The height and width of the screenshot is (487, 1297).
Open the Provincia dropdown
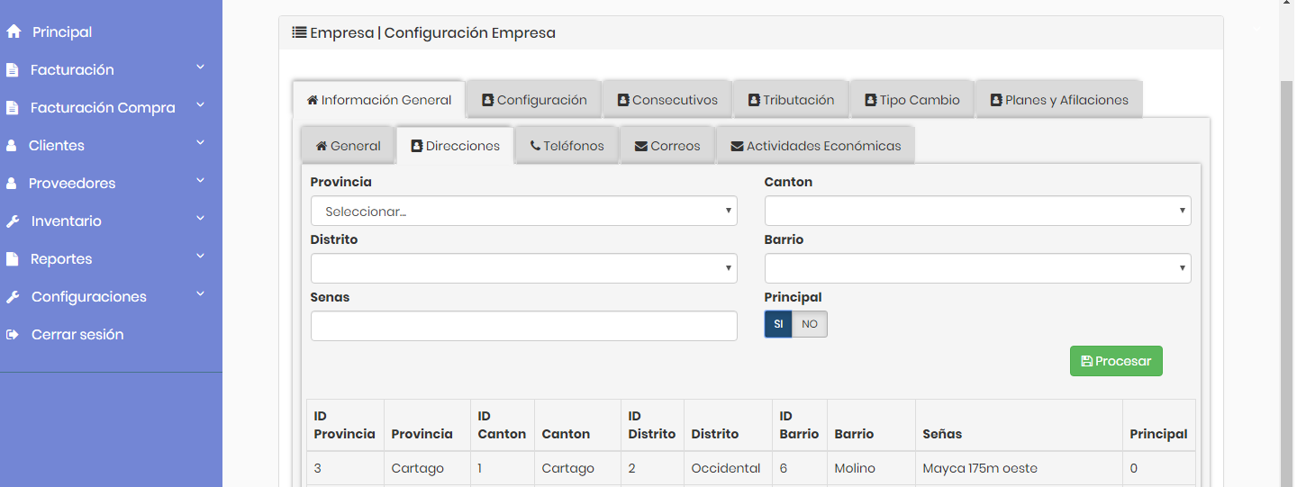[524, 211]
